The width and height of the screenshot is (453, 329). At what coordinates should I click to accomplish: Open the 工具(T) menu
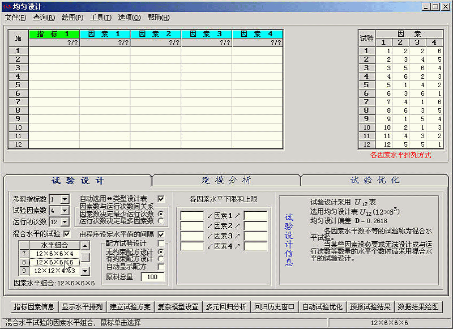point(101,18)
